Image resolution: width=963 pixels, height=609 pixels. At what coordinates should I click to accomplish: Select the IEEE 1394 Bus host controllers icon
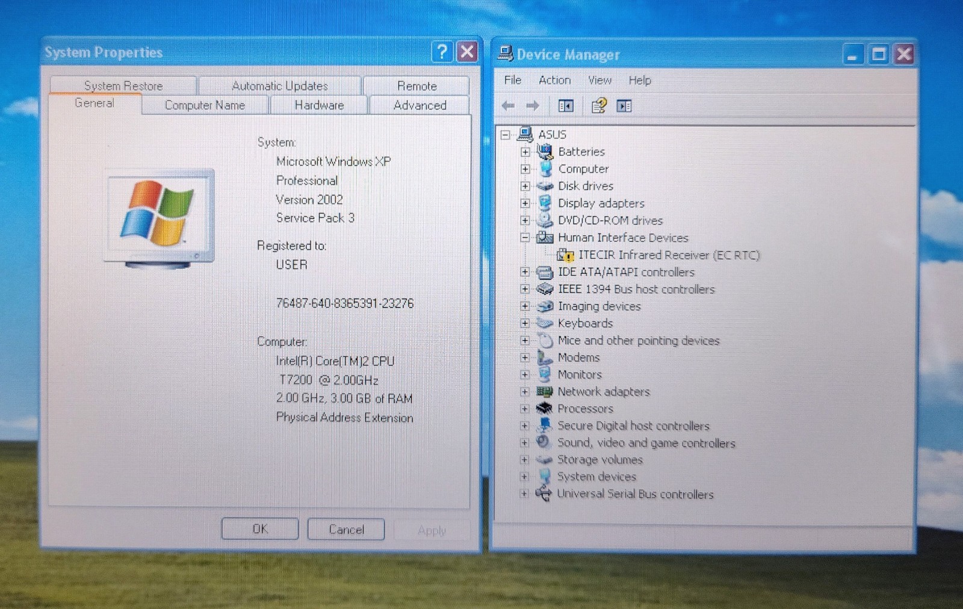tap(545, 289)
